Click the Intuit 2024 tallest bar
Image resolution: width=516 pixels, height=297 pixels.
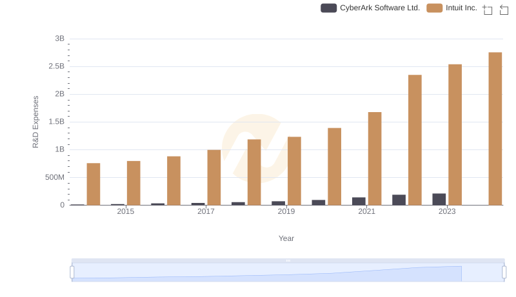[495, 129]
